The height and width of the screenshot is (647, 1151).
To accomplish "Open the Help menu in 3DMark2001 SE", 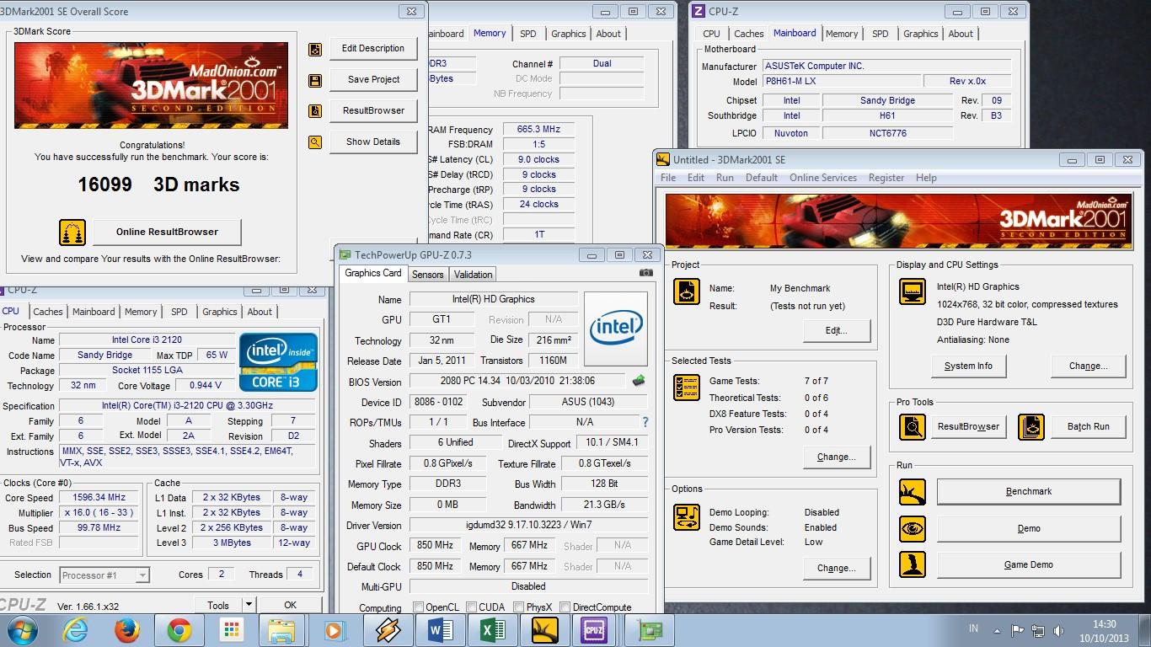I will 926,178.
